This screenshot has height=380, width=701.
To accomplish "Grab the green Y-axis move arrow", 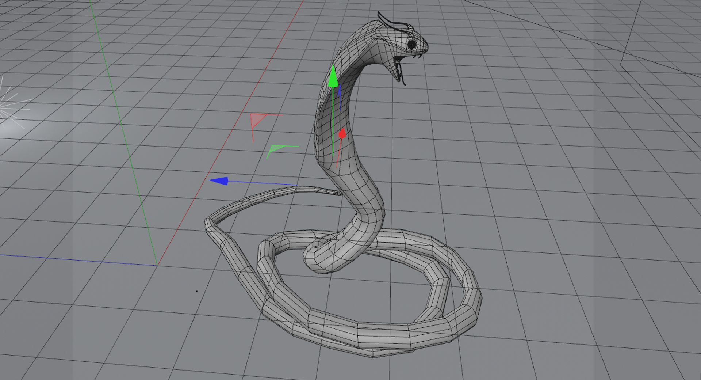I will click(x=333, y=77).
